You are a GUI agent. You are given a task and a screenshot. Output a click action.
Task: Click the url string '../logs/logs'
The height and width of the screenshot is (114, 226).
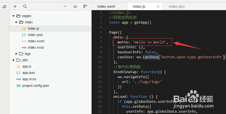(147, 82)
